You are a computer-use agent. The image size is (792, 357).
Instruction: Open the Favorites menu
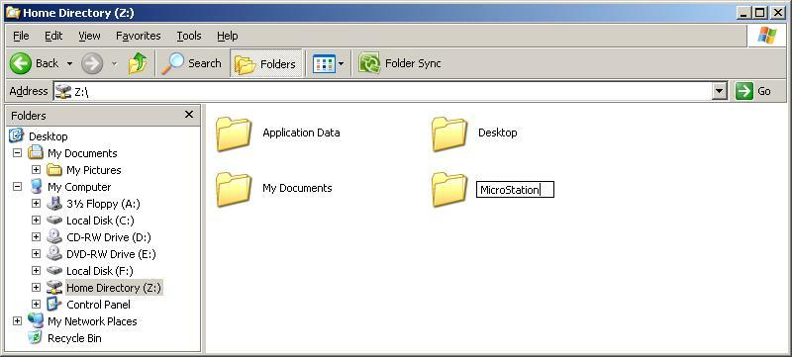pyautogui.click(x=138, y=36)
